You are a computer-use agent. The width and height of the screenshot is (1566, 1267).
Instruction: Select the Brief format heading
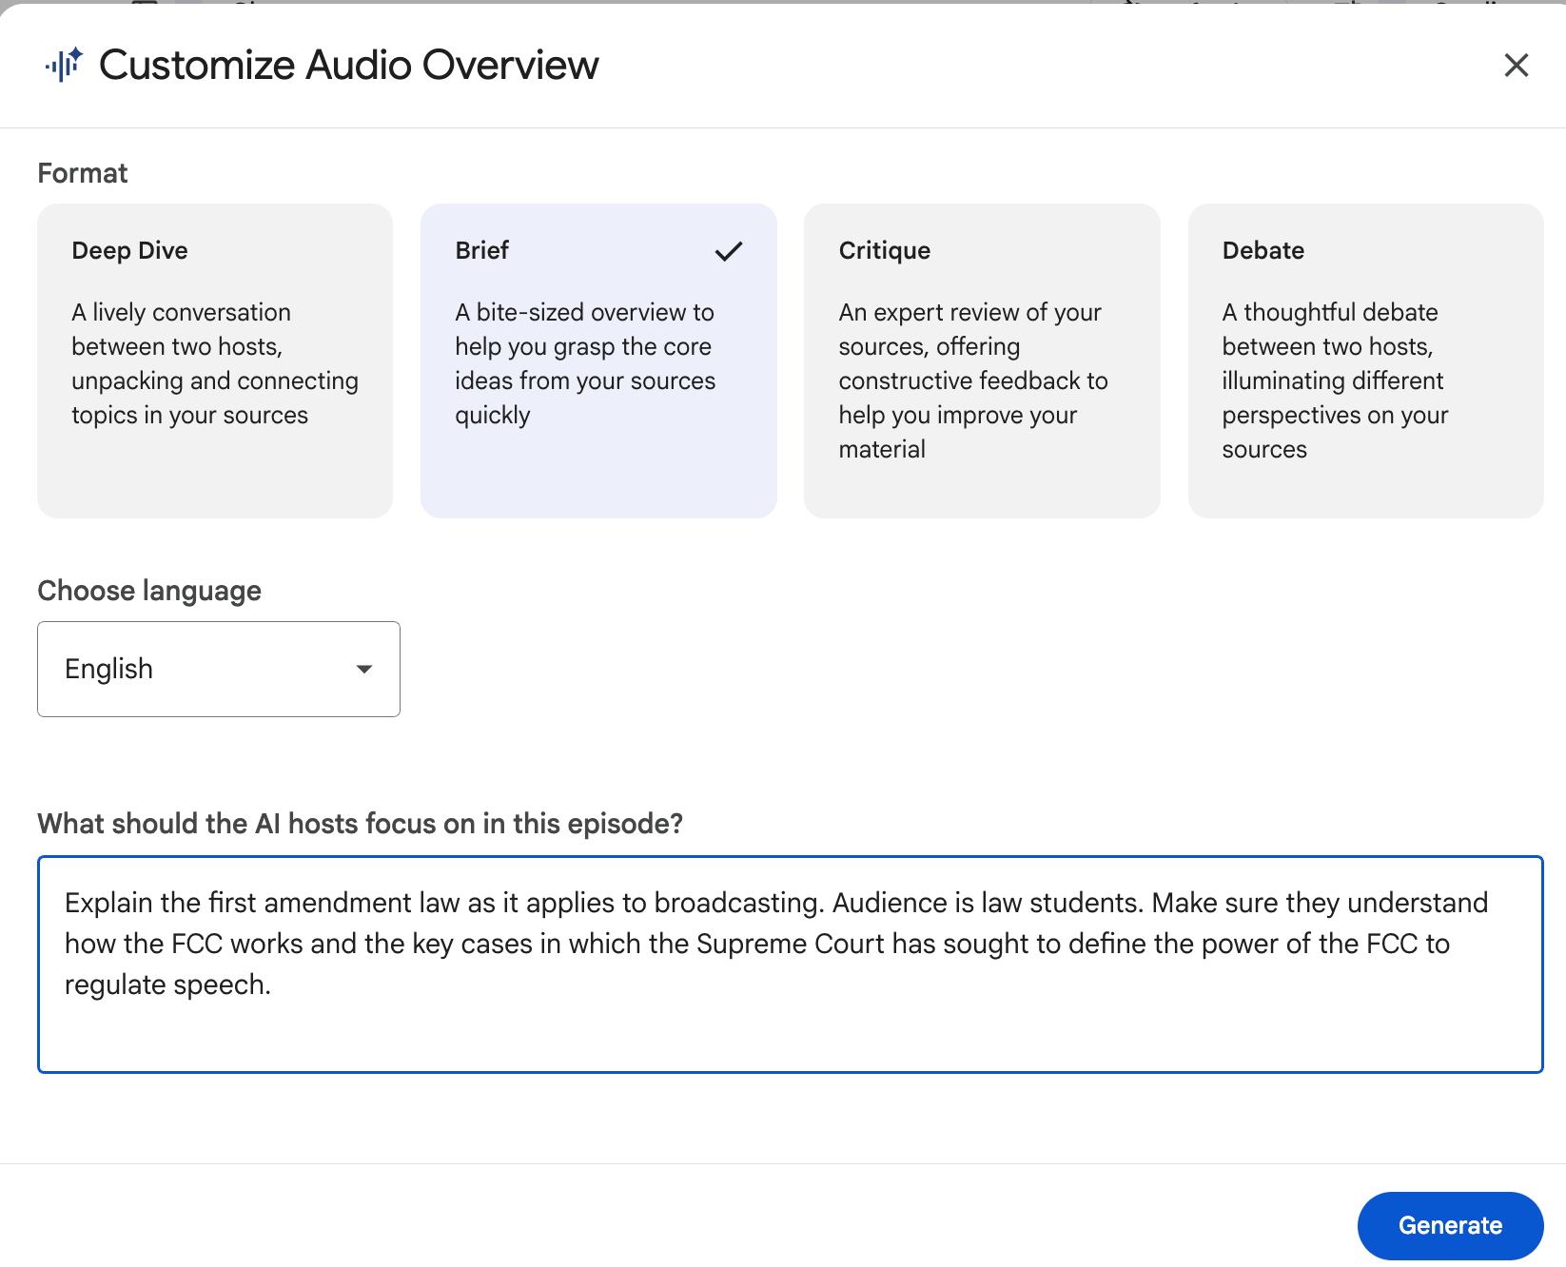coord(481,250)
